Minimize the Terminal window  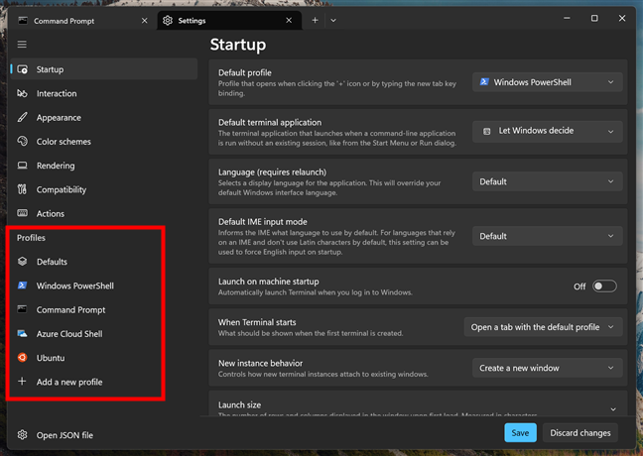click(x=567, y=19)
